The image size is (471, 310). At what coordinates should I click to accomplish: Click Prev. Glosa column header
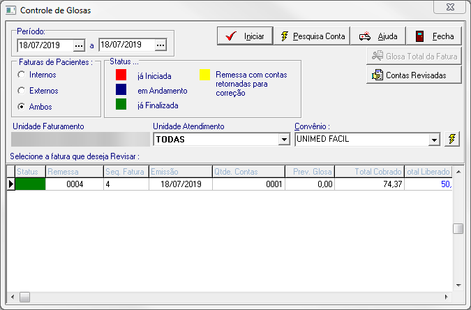click(310, 172)
